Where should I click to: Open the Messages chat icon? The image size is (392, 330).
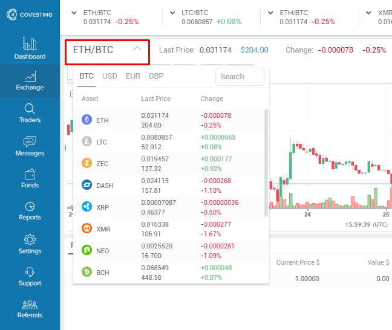pyautogui.click(x=30, y=141)
